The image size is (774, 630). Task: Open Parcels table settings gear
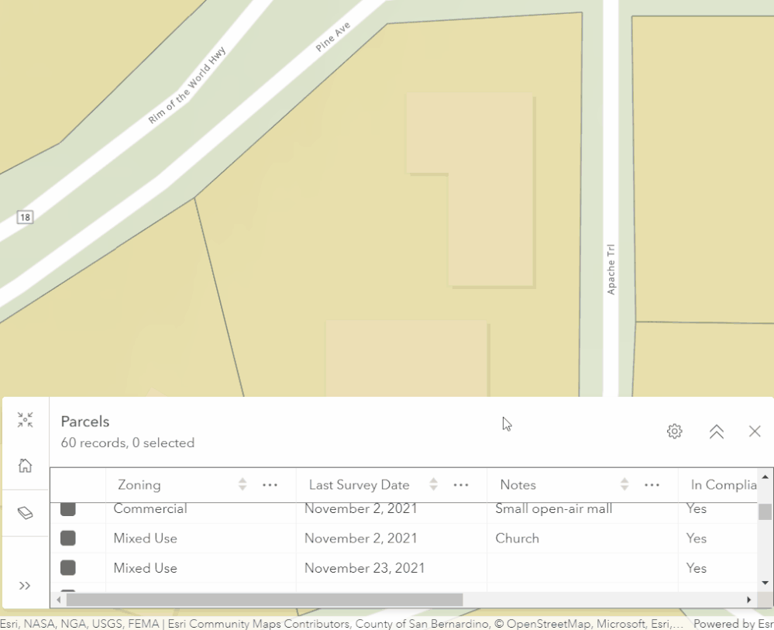click(674, 431)
